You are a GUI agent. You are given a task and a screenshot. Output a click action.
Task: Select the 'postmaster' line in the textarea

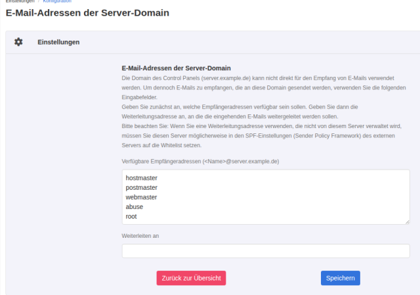(x=142, y=188)
